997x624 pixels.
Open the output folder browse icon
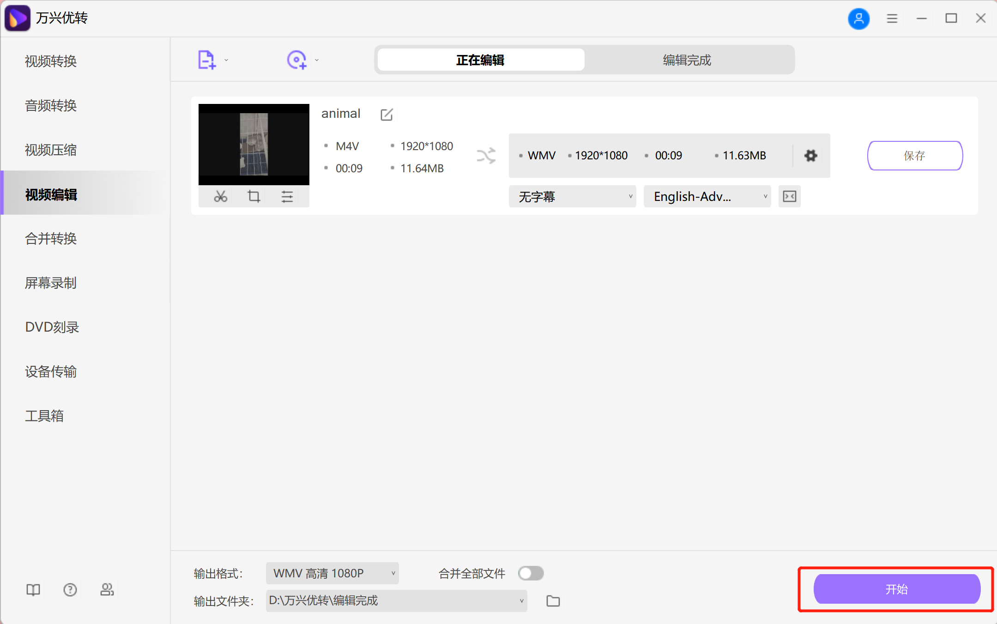552,601
